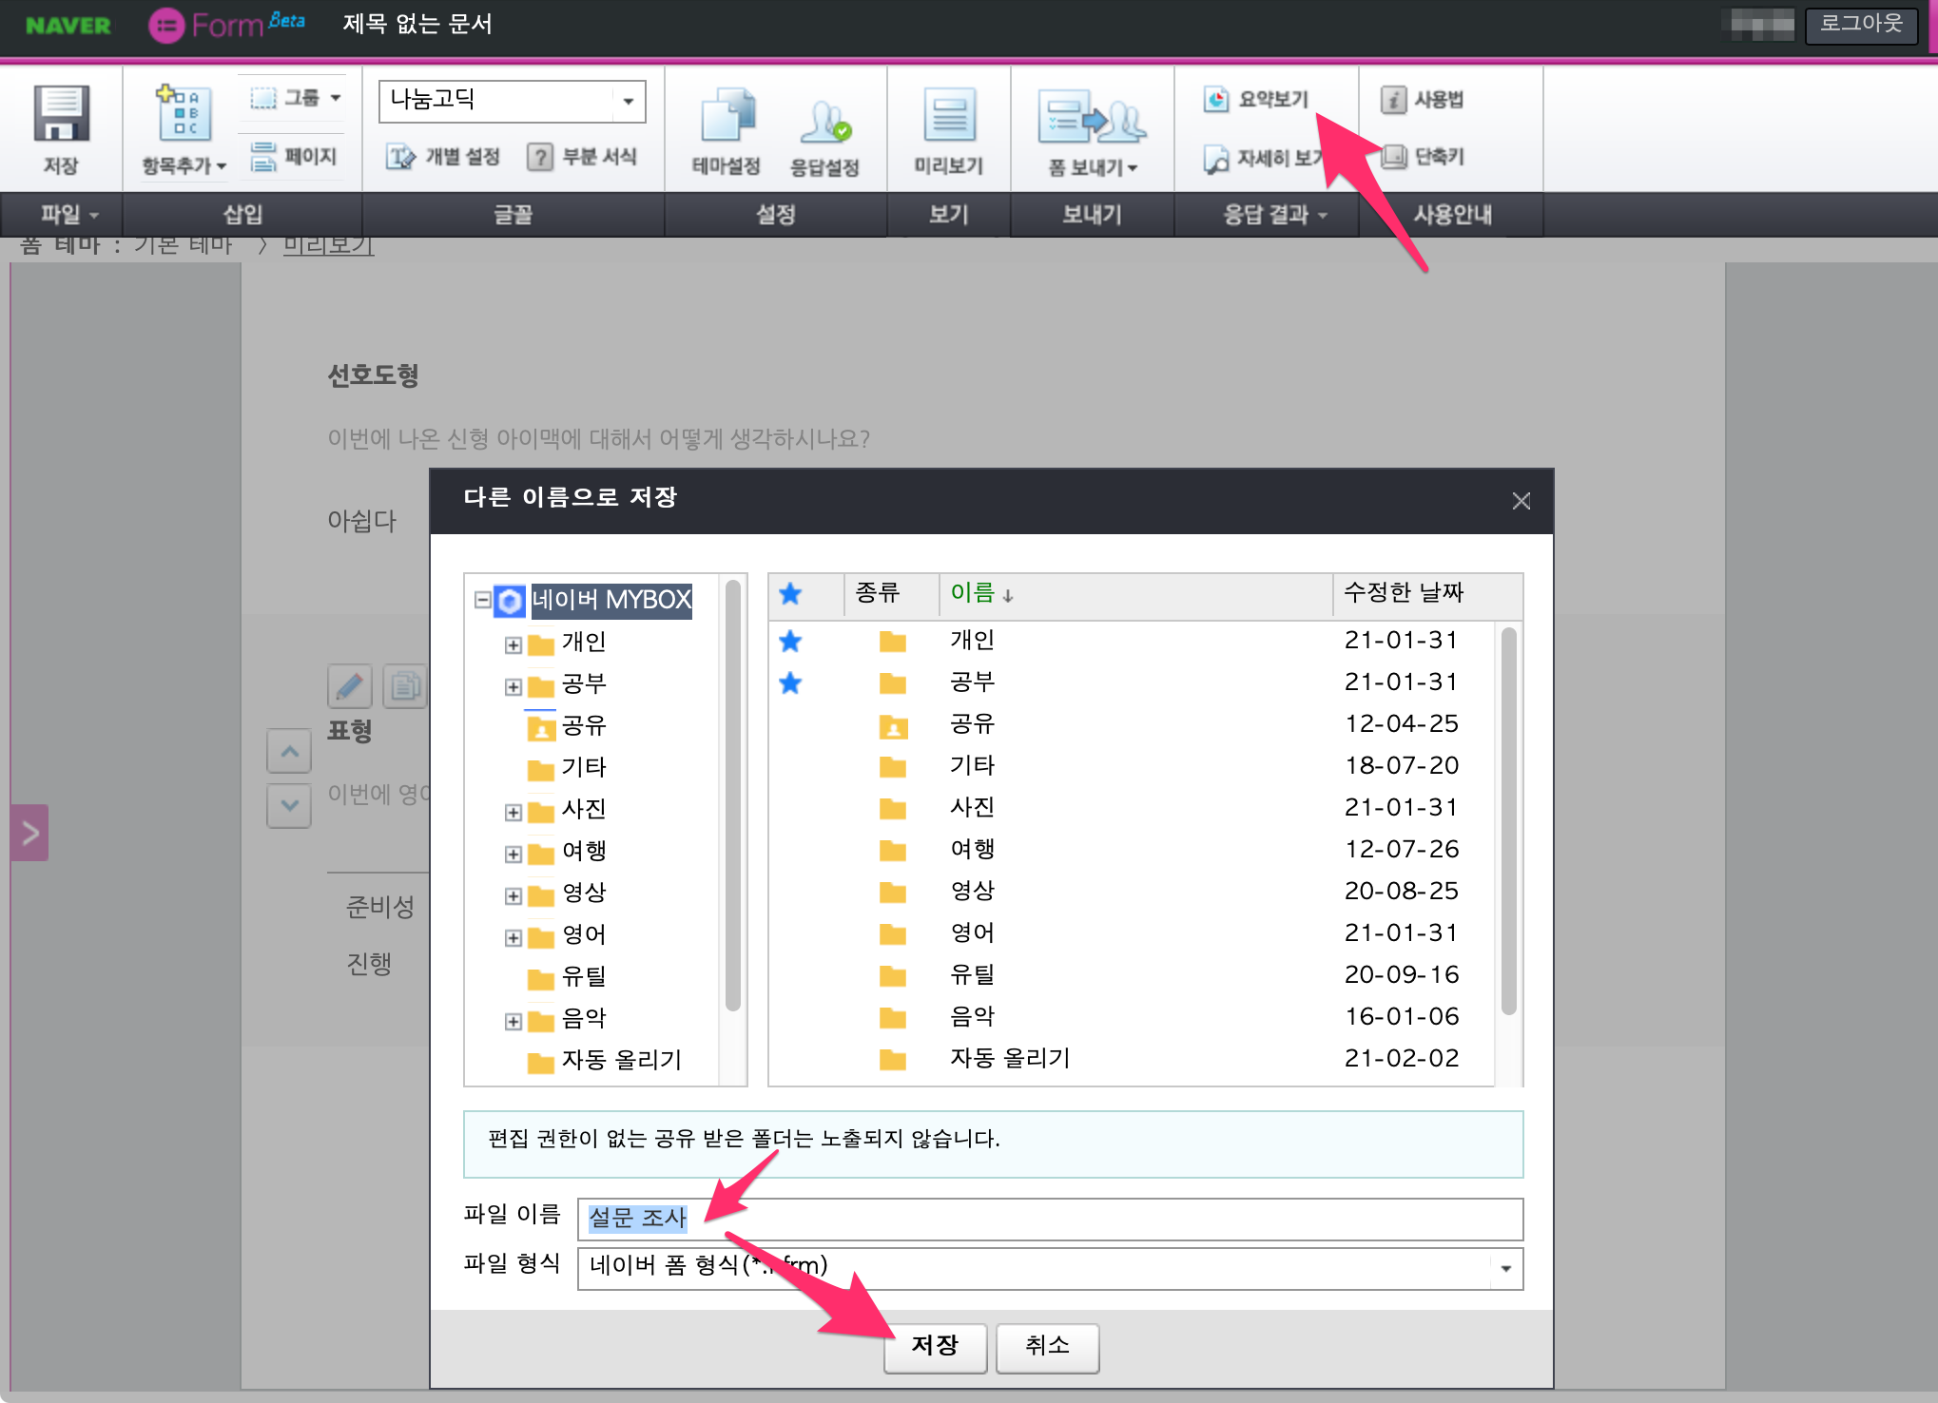Open 요약보기 summary view

click(1257, 99)
